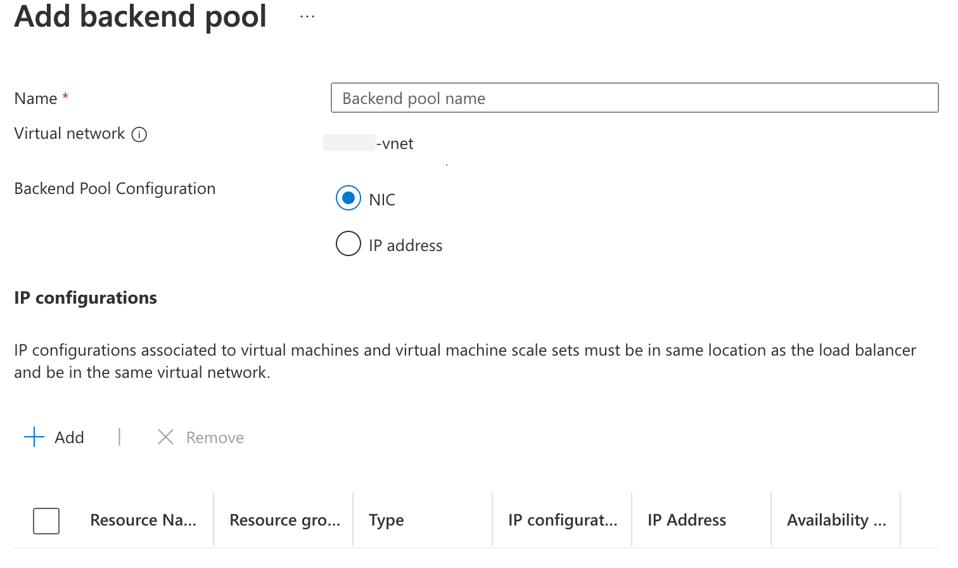
Task: Click the X icon beside Remove
Action: 165,437
